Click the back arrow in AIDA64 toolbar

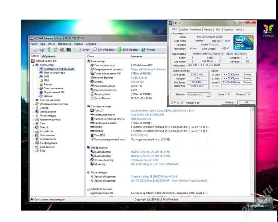pyautogui.click(x=35, y=50)
